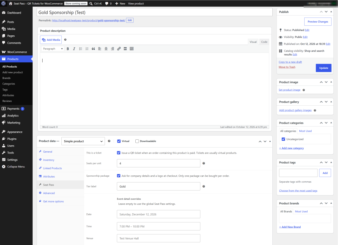The image size is (338, 245).
Task: Insert or edit a link in the editor
Action: click(119, 49)
